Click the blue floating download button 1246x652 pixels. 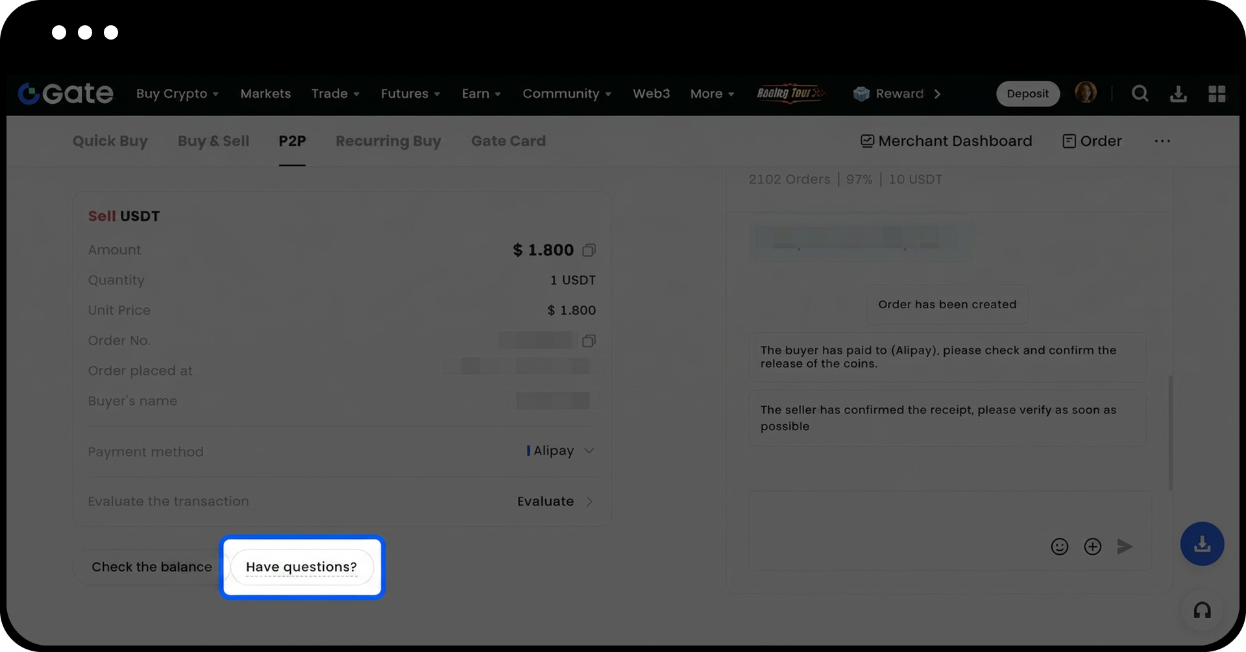point(1202,544)
